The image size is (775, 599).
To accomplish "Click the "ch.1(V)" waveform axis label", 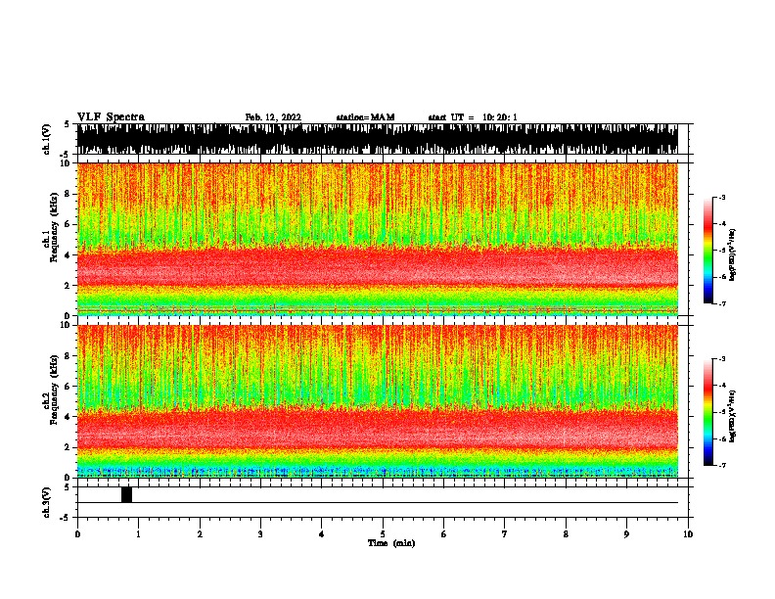I will pos(46,139).
